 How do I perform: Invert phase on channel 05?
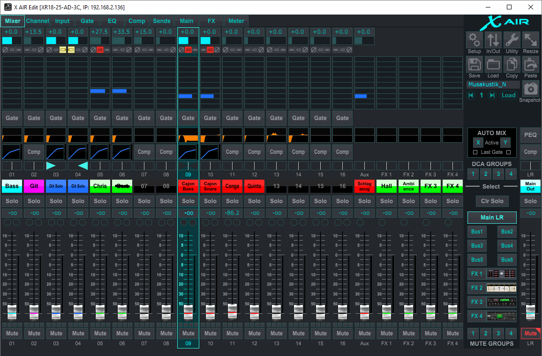[x=93, y=50]
